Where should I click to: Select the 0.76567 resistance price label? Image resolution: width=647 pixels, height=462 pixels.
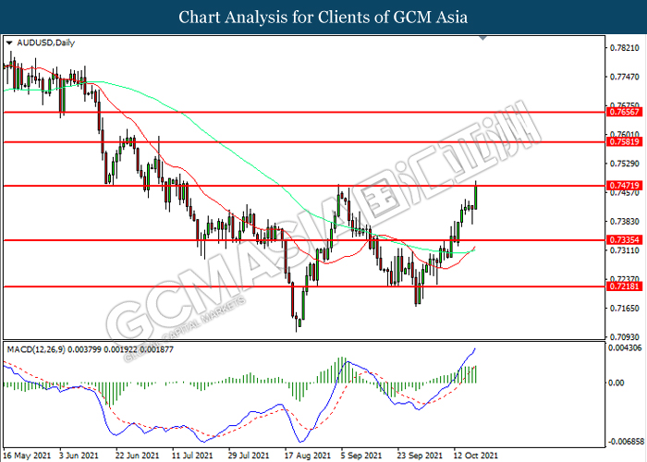624,112
